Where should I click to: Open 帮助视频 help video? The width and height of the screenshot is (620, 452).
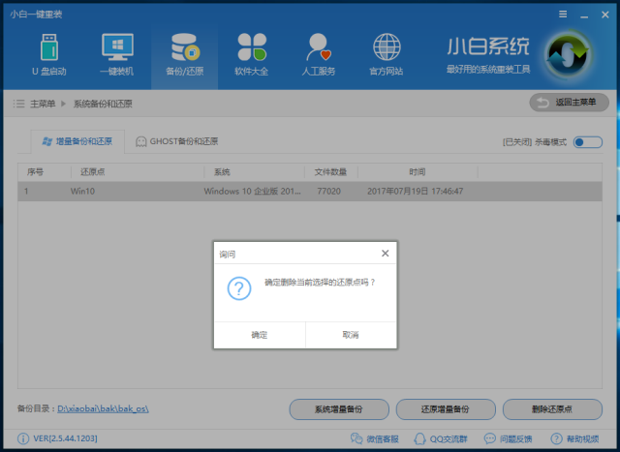pyautogui.click(x=574, y=438)
